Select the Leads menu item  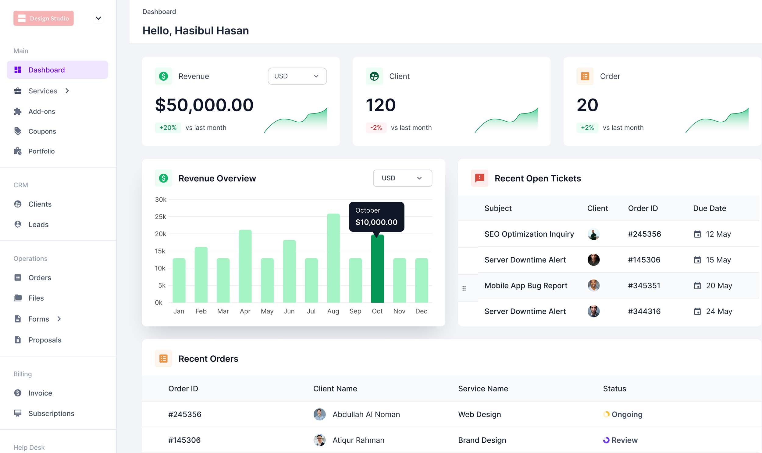pyautogui.click(x=38, y=224)
